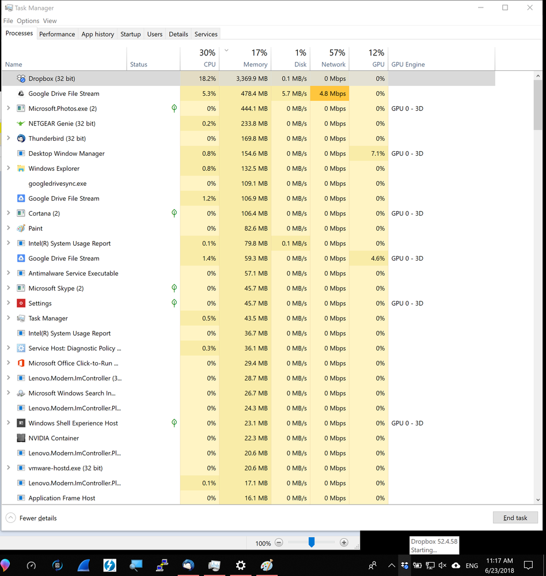Expand the Microsoft.Photos.exe process group

[x=8, y=108]
